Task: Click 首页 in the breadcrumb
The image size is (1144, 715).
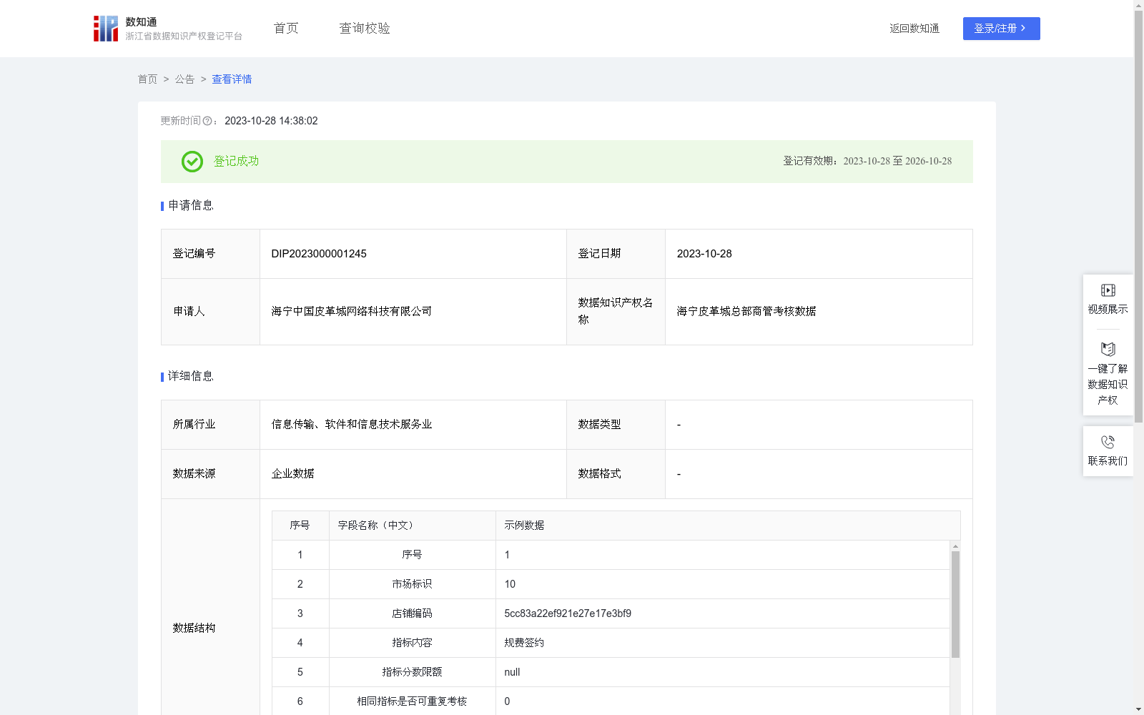Action: click(x=147, y=79)
